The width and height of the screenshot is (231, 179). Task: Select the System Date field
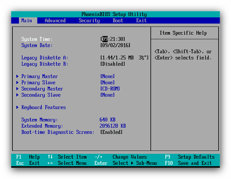point(115,45)
